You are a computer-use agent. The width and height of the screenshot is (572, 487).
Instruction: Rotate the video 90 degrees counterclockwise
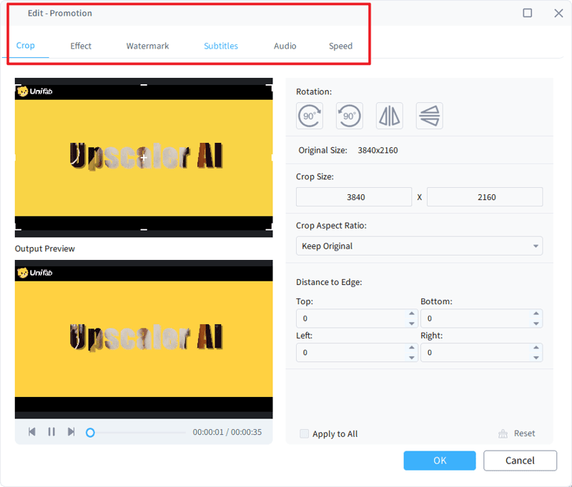[x=349, y=116]
